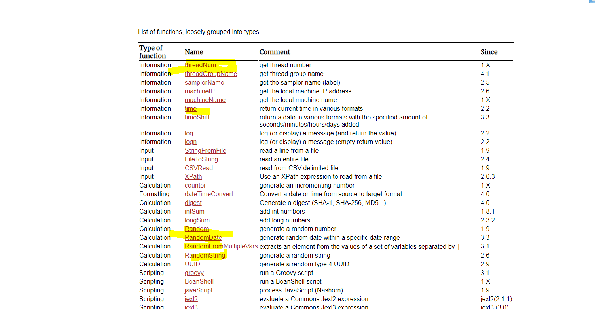
Task: Click 'return current time in various formats'
Action: (311, 108)
